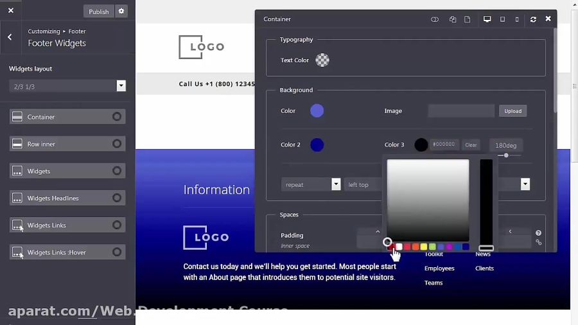This screenshot has height=325, width=578.
Task: Click the Row inner row icon
Action: [x=17, y=144]
